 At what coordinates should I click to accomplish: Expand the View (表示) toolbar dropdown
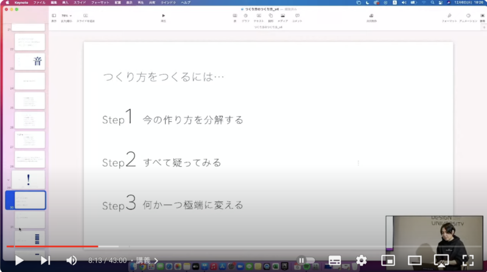(53, 16)
